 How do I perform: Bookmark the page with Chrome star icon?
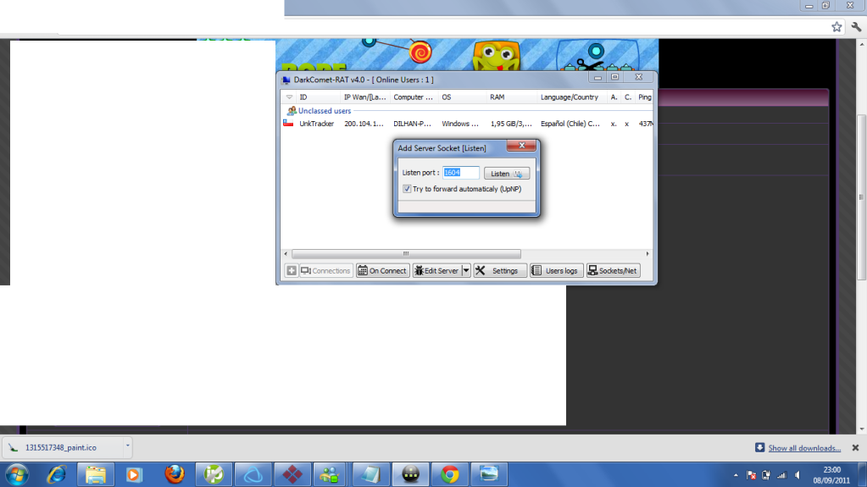coord(836,26)
